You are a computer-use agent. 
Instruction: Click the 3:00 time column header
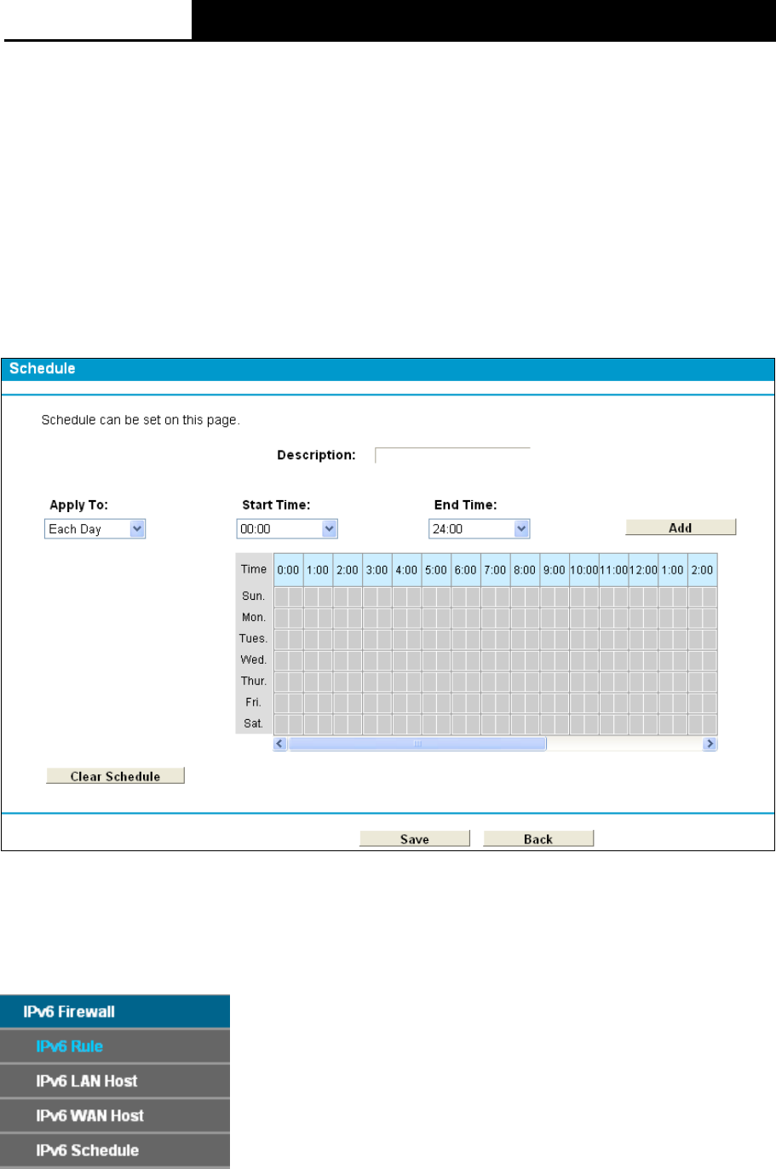[x=377, y=570]
